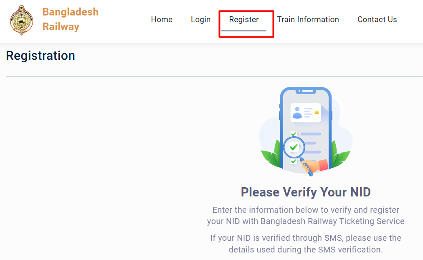The height and width of the screenshot is (260, 423).
Task: Click the Bangladesh Railway brand title
Action: point(70,19)
